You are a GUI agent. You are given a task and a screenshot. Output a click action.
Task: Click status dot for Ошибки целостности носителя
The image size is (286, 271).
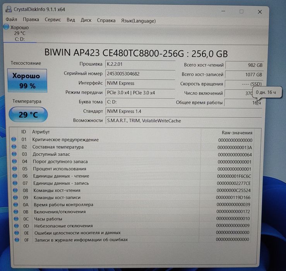[x=17, y=233]
